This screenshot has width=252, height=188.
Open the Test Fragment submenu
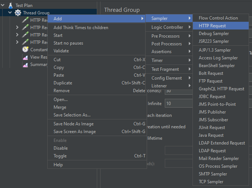tap(169, 69)
